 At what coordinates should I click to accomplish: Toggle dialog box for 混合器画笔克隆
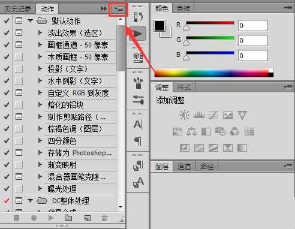pos(19,177)
